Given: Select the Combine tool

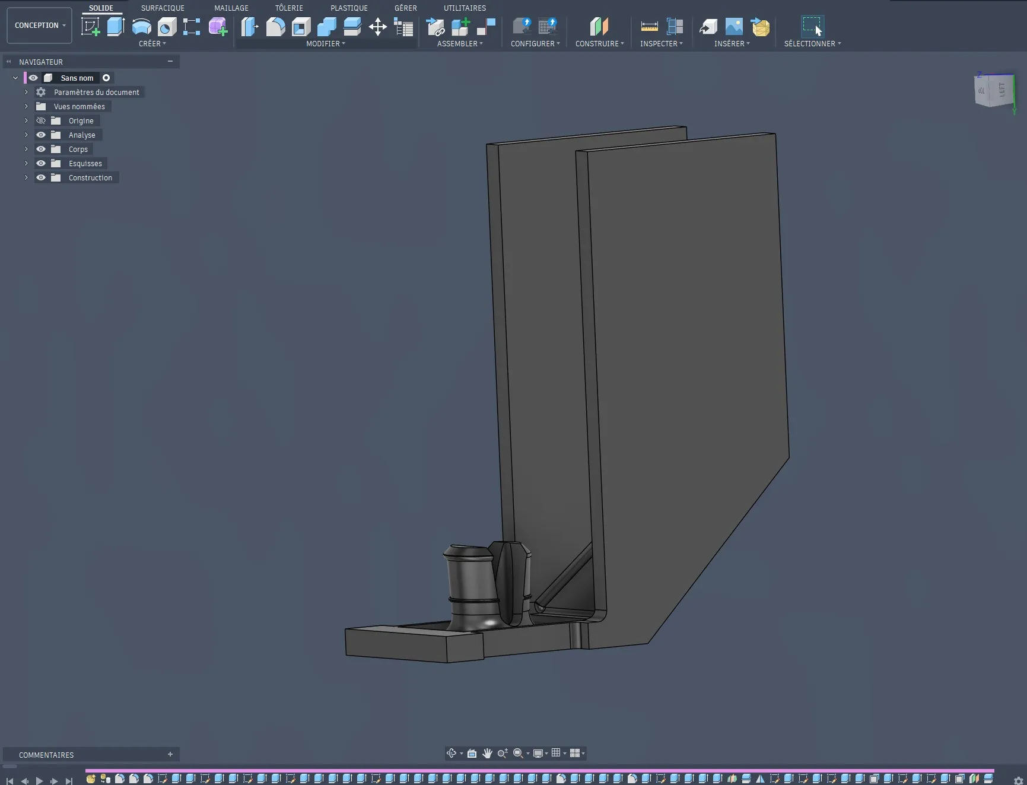Looking at the screenshot, I should tap(326, 27).
